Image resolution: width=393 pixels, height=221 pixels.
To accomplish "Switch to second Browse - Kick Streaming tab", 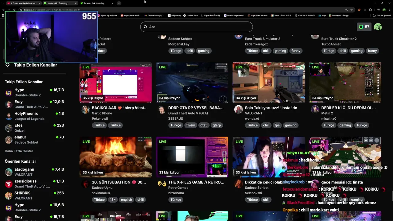I will [96, 3].
